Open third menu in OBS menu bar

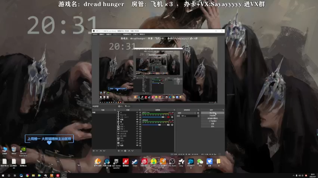(x=109, y=34)
